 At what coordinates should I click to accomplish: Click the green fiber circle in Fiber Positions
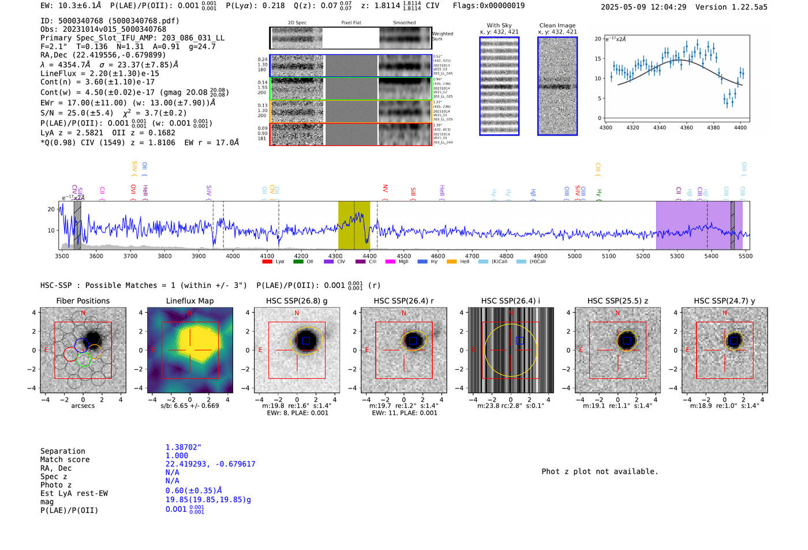coord(84,360)
